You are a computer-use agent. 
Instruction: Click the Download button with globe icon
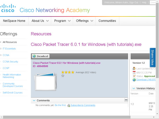41,56
